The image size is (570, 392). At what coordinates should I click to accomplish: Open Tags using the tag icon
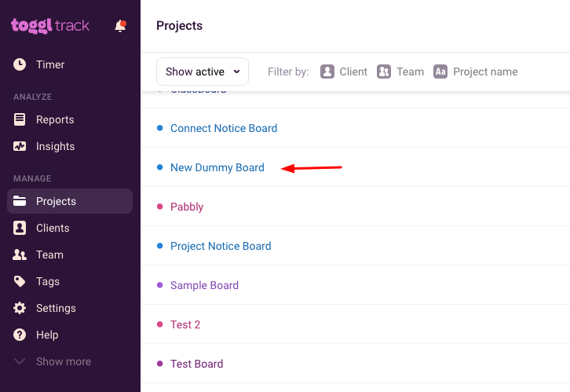coord(20,281)
